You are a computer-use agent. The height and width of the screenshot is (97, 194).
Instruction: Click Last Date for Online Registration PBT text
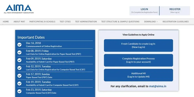[53, 54]
